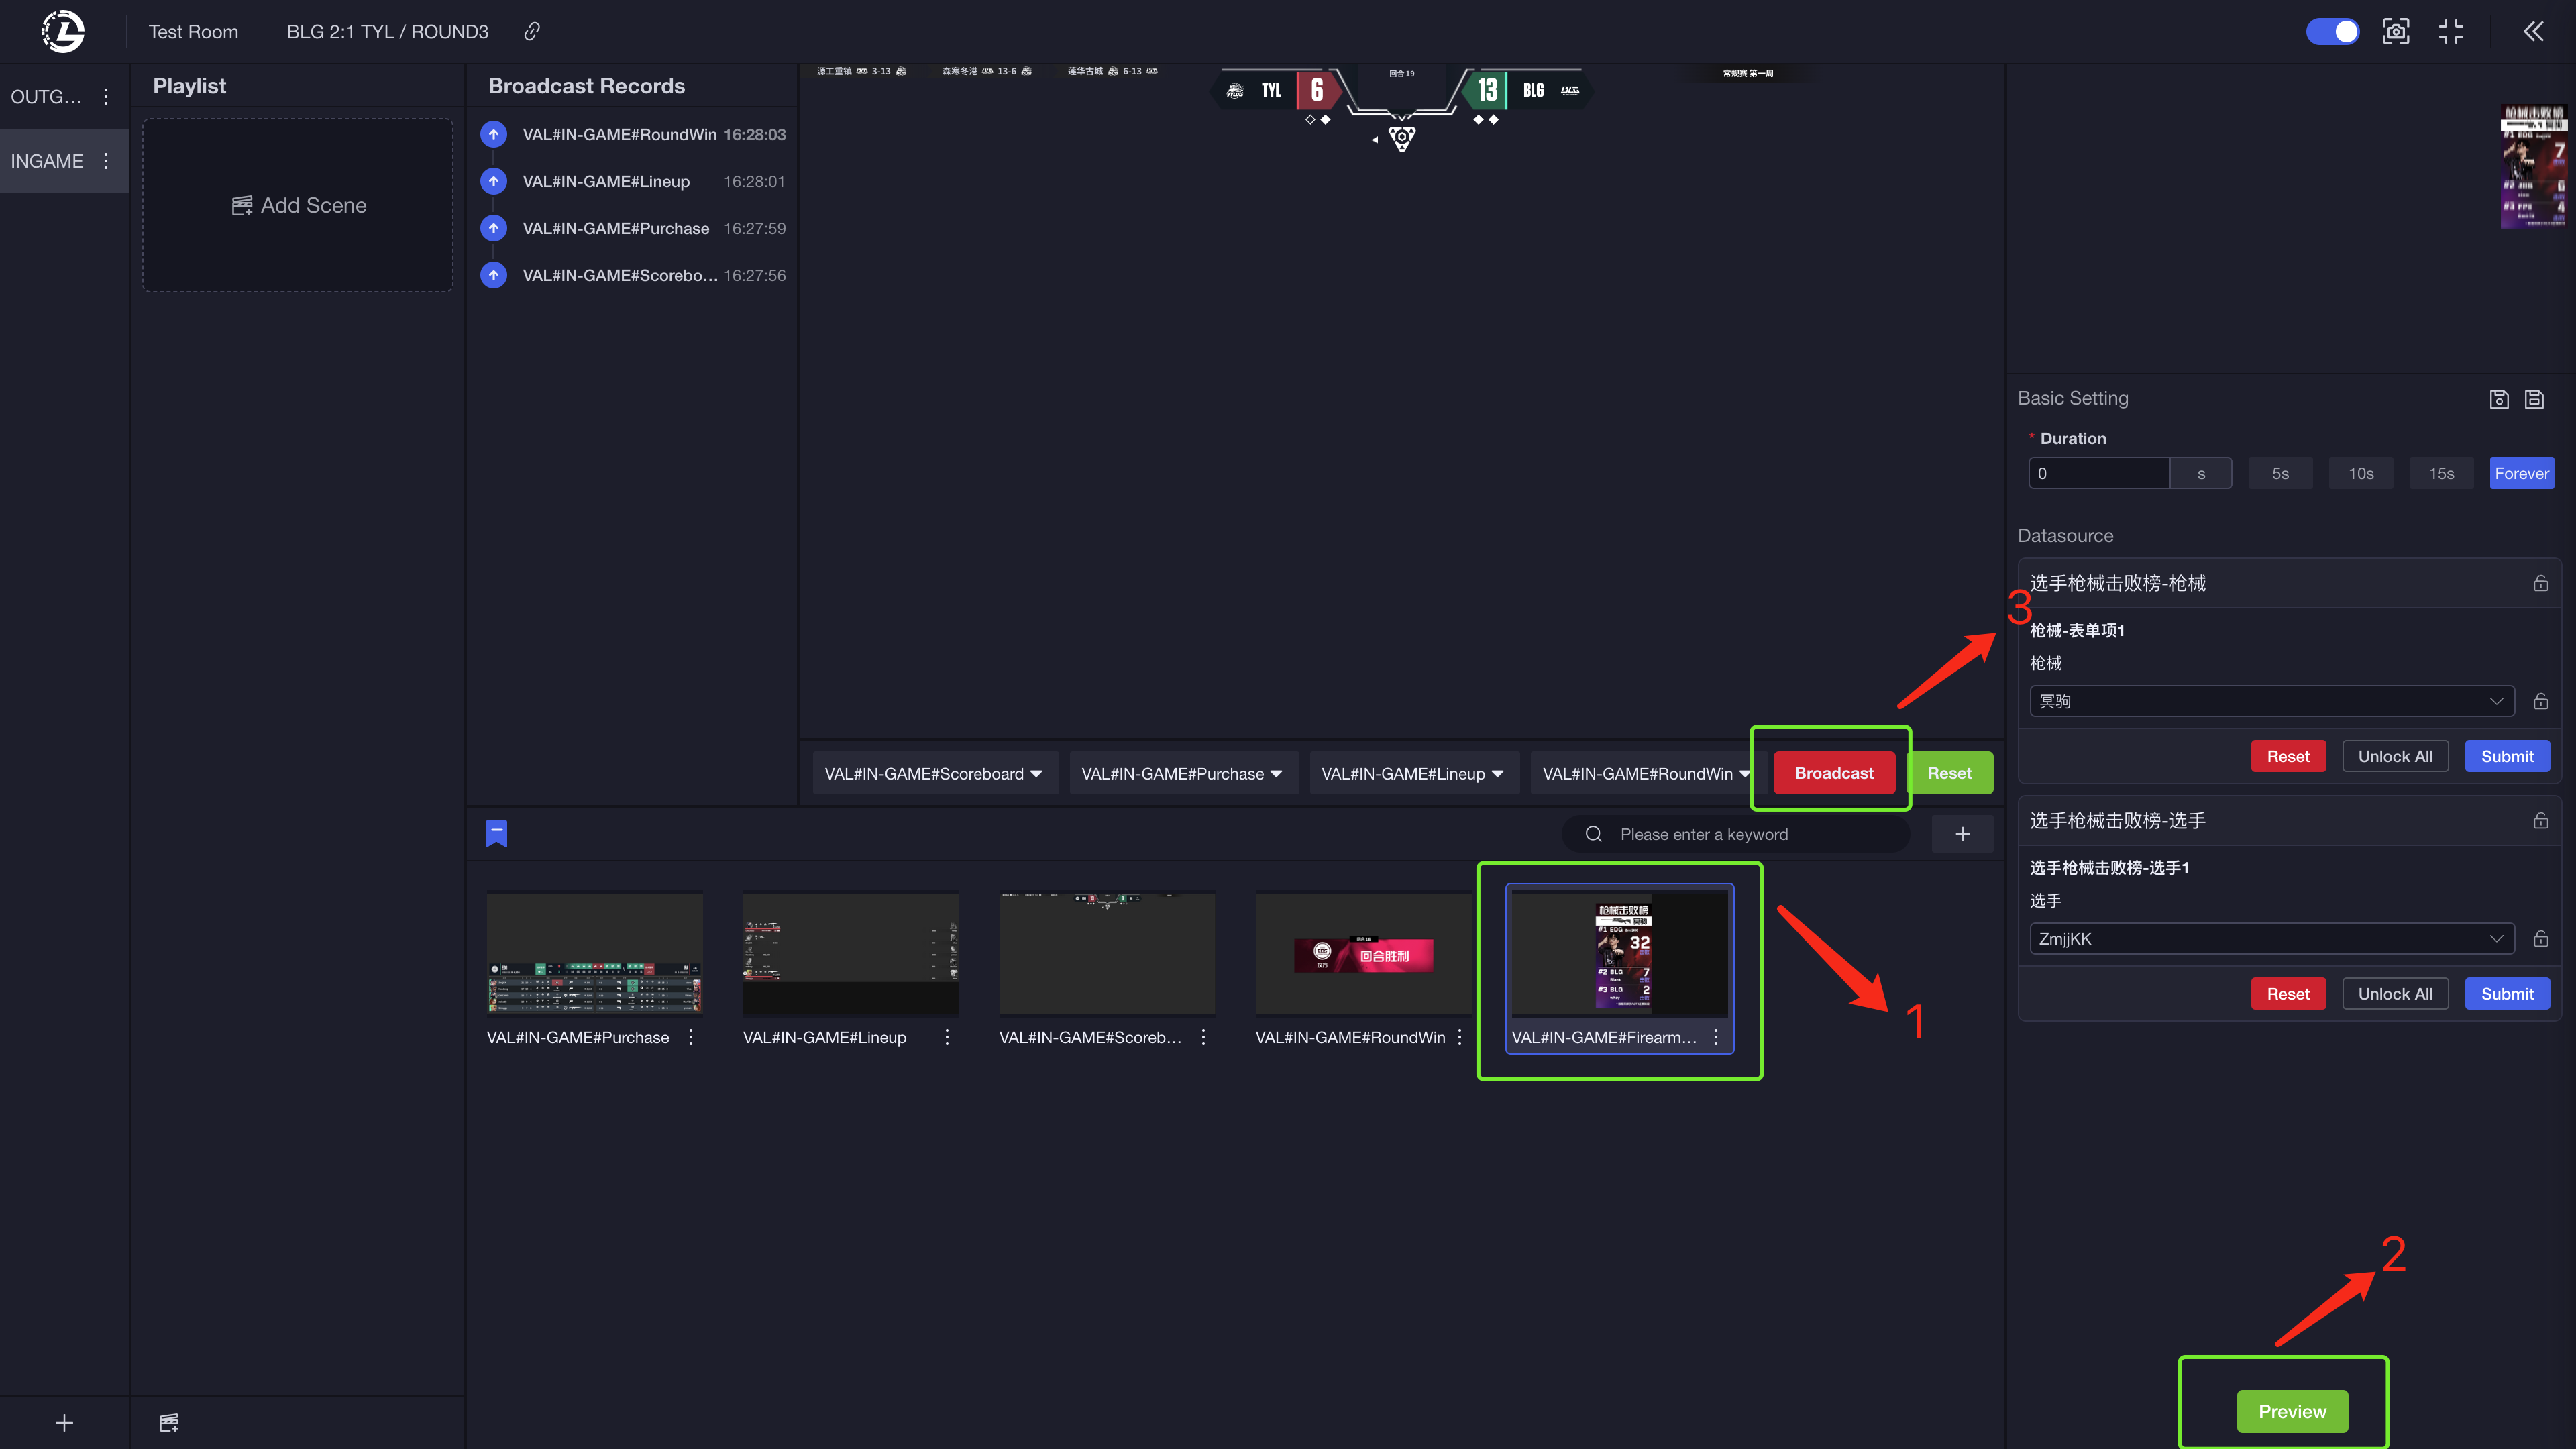Toggle the blue switch in top bar

point(2333,32)
